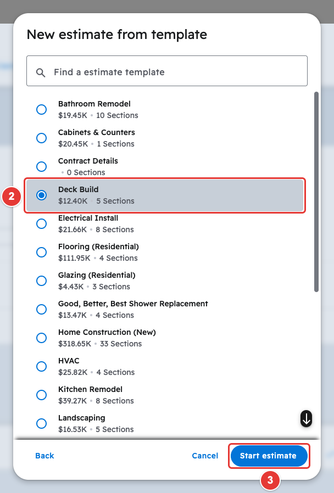Click the Cancel link

pyautogui.click(x=205, y=456)
